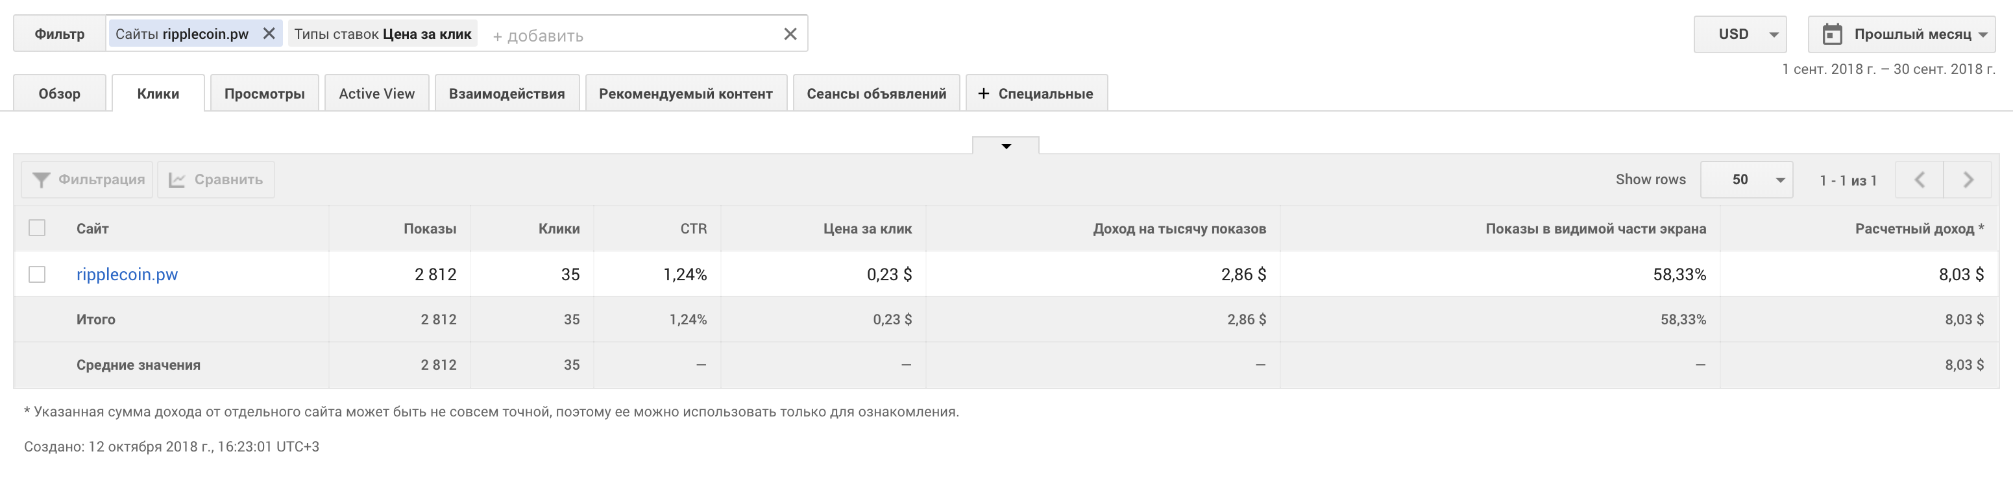The image size is (2013, 493).
Task: Go to the next page of results
Action: 1968,180
